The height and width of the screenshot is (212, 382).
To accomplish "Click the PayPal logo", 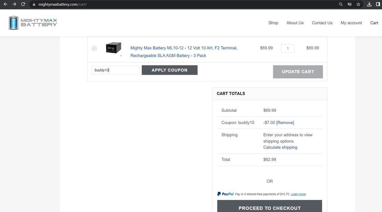I will 225,194.
